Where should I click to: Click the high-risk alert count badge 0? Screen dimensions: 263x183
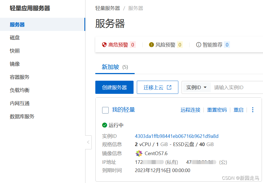tap(132, 45)
